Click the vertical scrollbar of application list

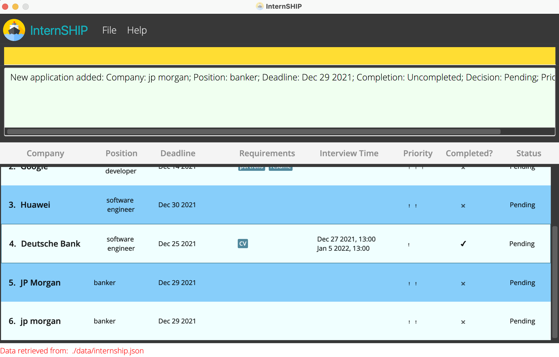click(x=554, y=282)
